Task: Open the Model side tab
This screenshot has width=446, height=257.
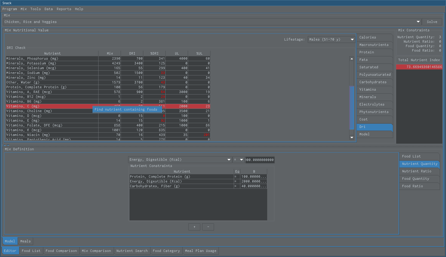Action: coord(375,134)
